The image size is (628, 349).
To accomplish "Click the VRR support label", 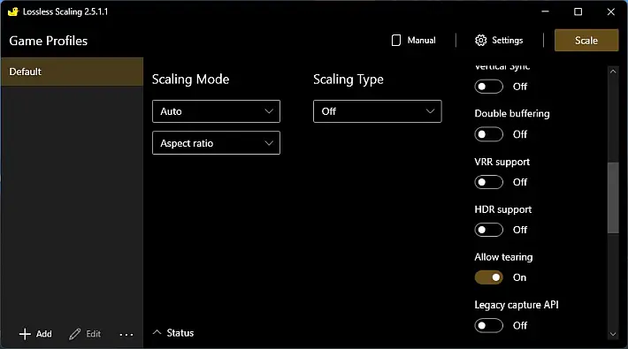I will tap(502, 162).
